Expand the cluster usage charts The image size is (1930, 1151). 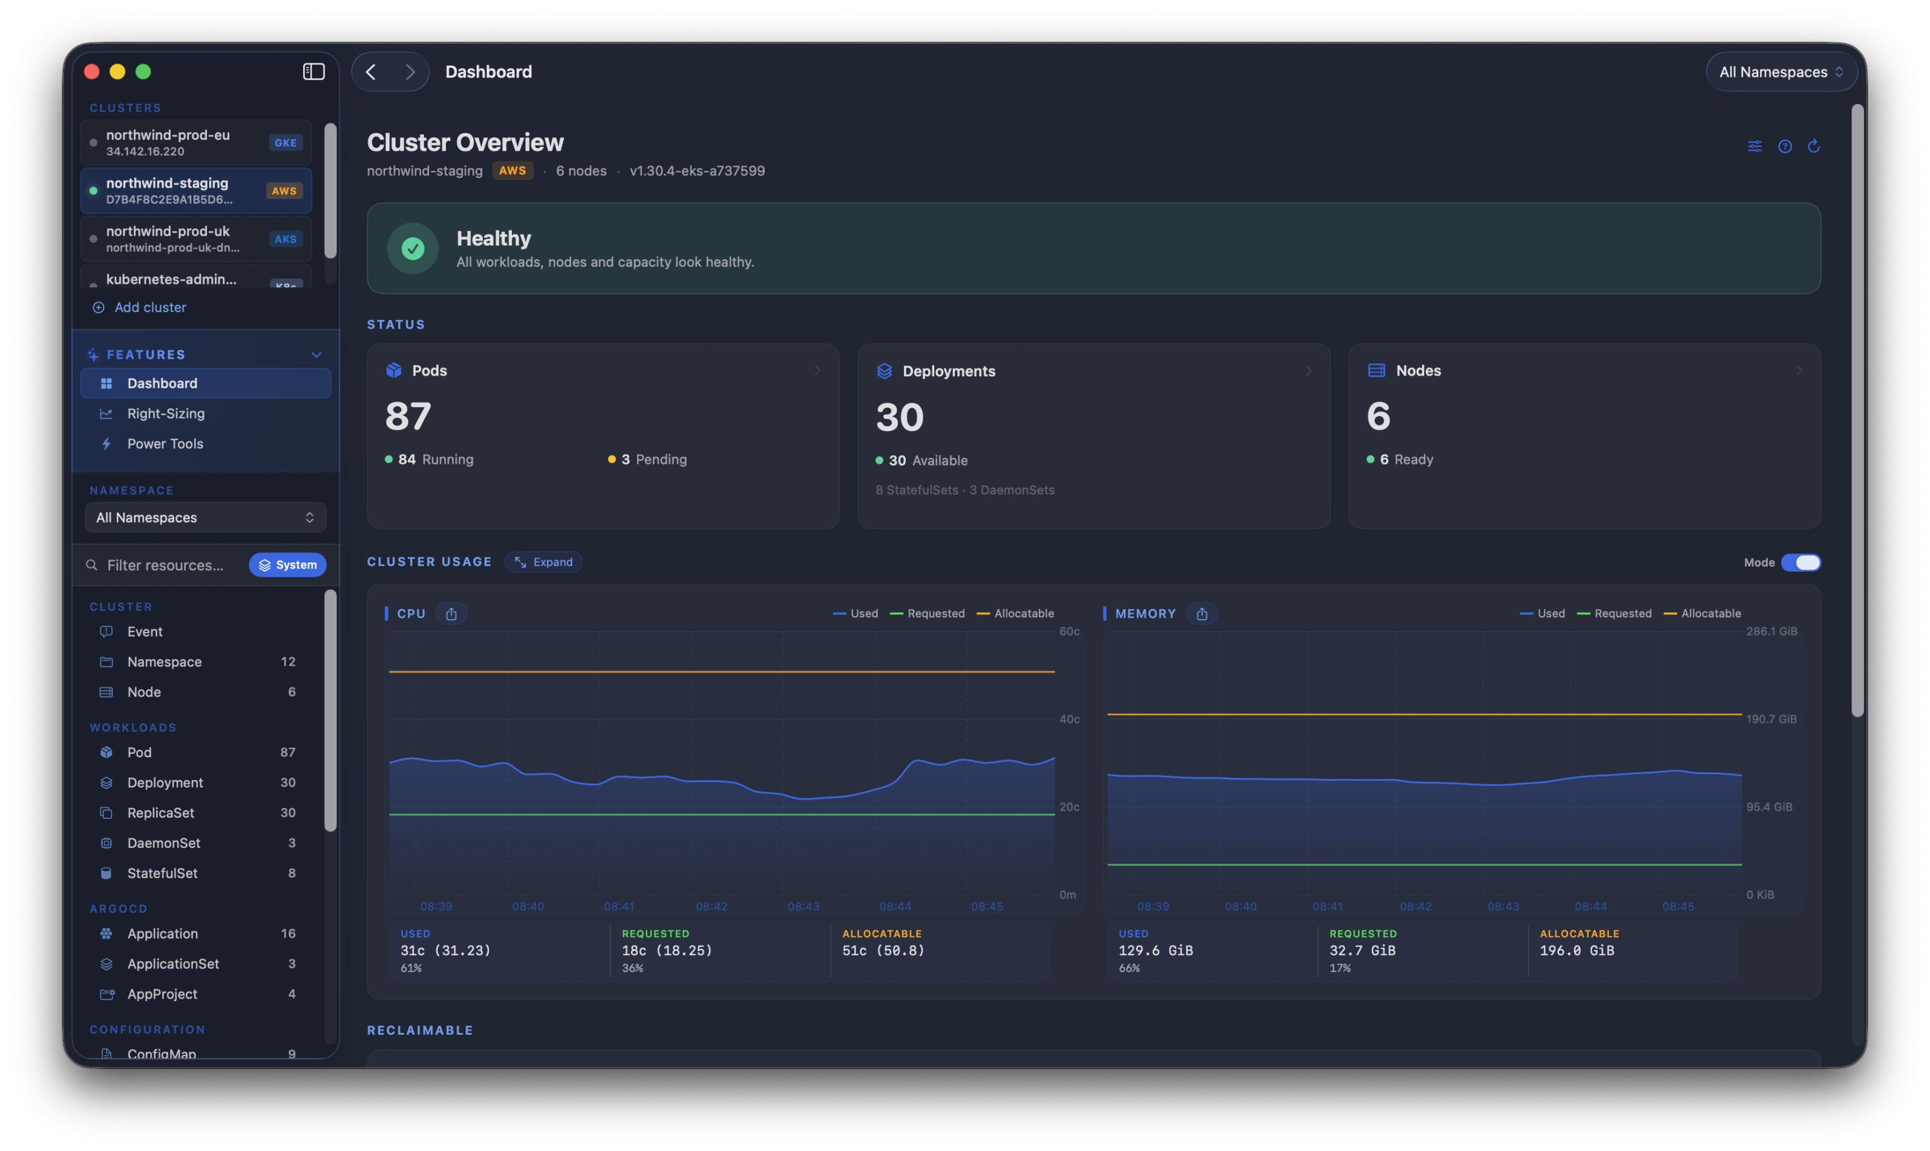coord(544,561)
